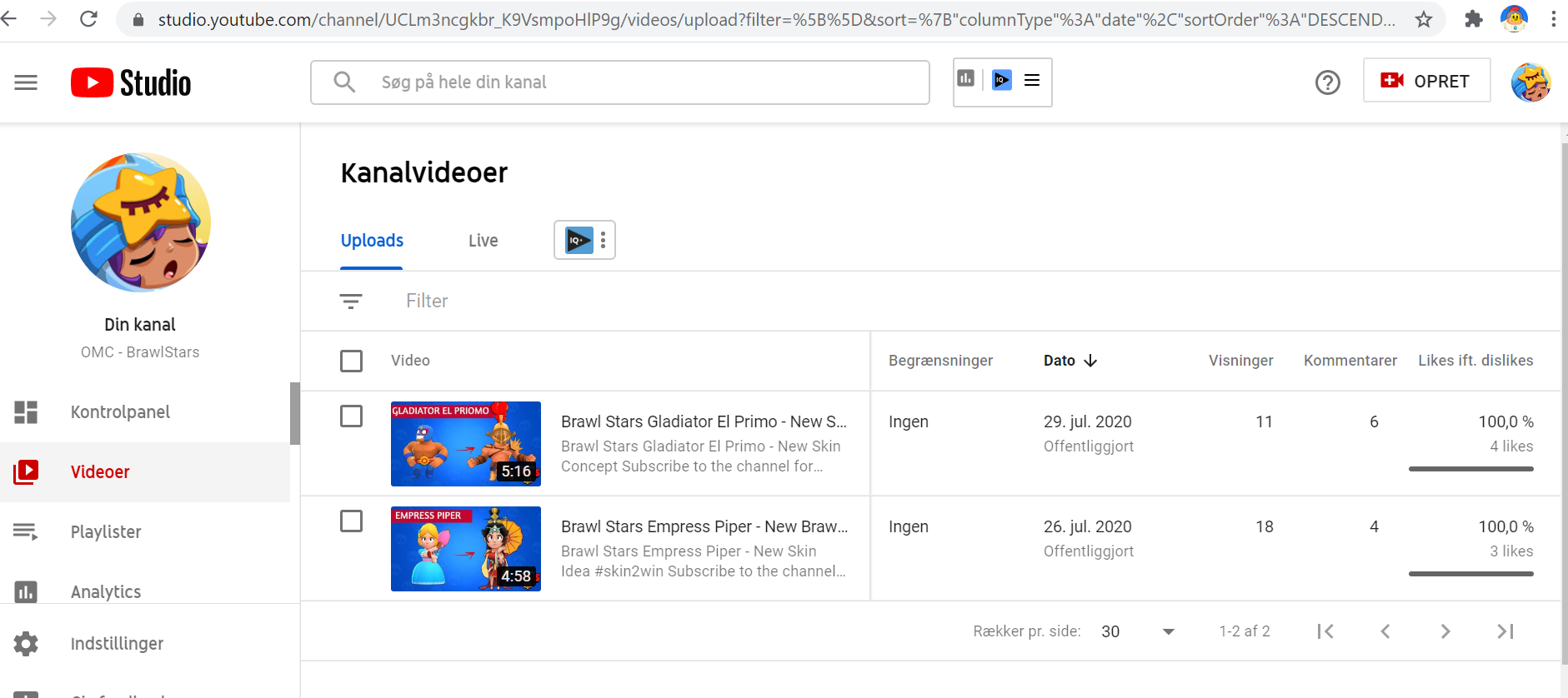1568x698 pixels.
Task: Reload the current page
Action: 89,18
